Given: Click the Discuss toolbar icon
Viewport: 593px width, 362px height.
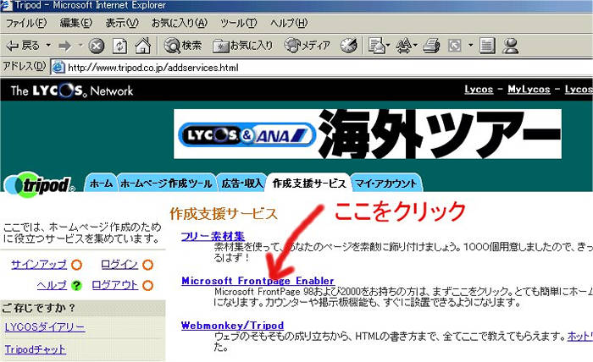Looking at the screenshot, I should (487, 46).
